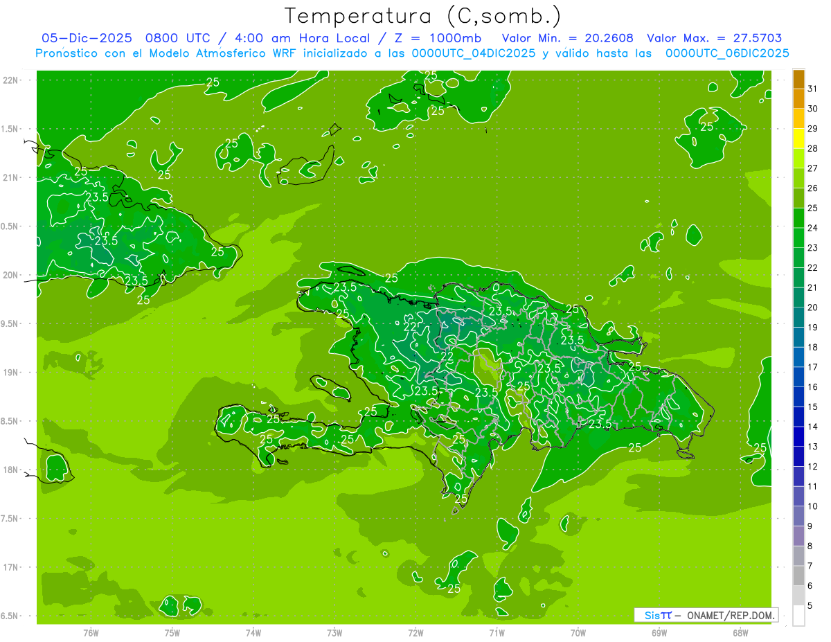Click the '22N' latitude axis label
Viewport: 831px width, 642px height.
(x=10, y=80)
